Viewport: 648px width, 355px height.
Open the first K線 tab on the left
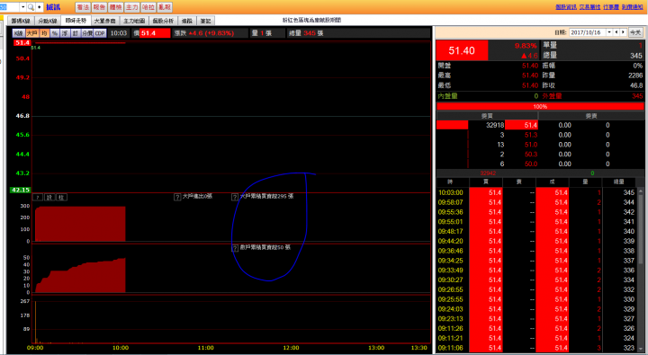pos(21,21)
